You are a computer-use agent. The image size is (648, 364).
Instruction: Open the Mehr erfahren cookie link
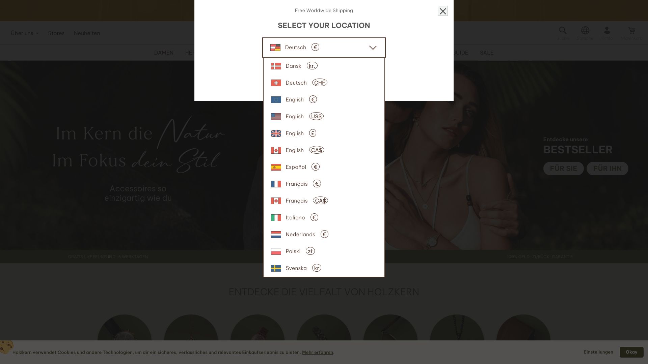(317, 352)
